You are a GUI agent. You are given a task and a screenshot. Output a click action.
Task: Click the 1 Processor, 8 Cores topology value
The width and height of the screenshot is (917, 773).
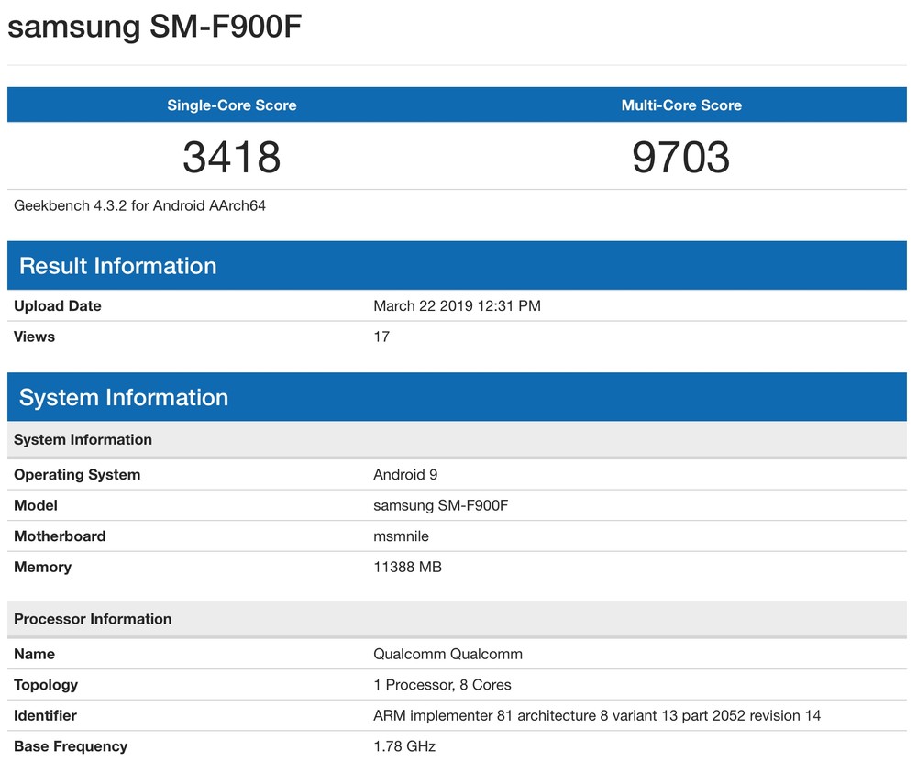[442, 685]
